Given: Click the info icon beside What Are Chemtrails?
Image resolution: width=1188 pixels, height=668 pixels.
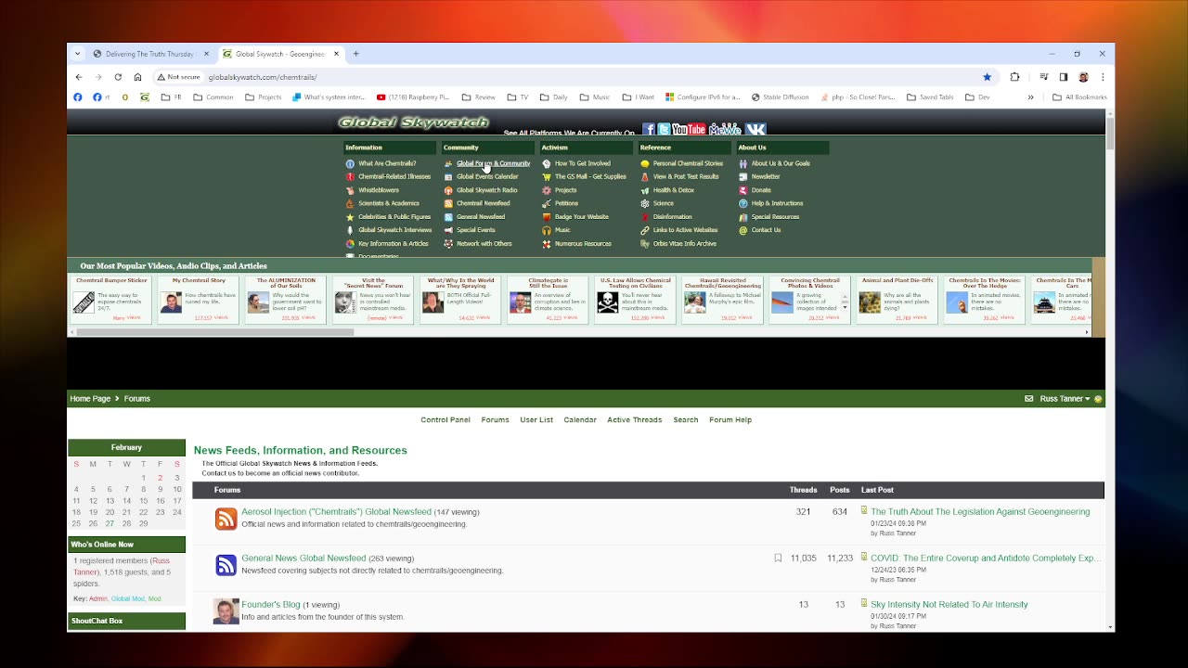Looking at the screenshot, I should coord(350,163).
